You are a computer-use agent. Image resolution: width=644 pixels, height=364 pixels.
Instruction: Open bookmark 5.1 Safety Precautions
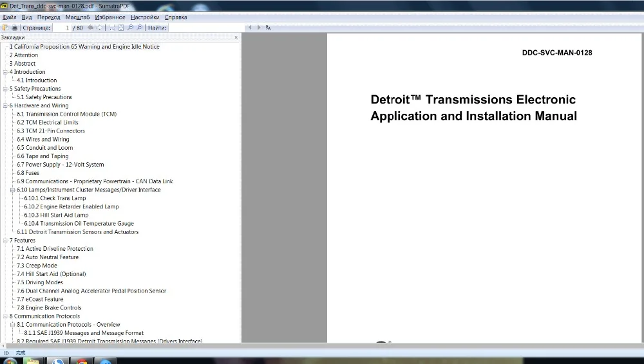pyautogui.click(x=44, y=97)
